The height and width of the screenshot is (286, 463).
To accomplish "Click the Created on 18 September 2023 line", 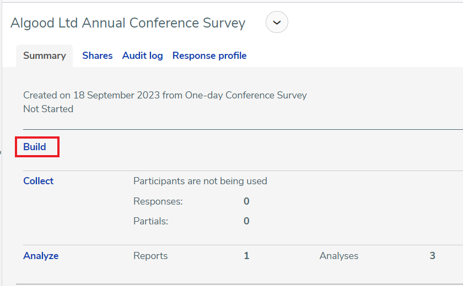I will 165,96.
